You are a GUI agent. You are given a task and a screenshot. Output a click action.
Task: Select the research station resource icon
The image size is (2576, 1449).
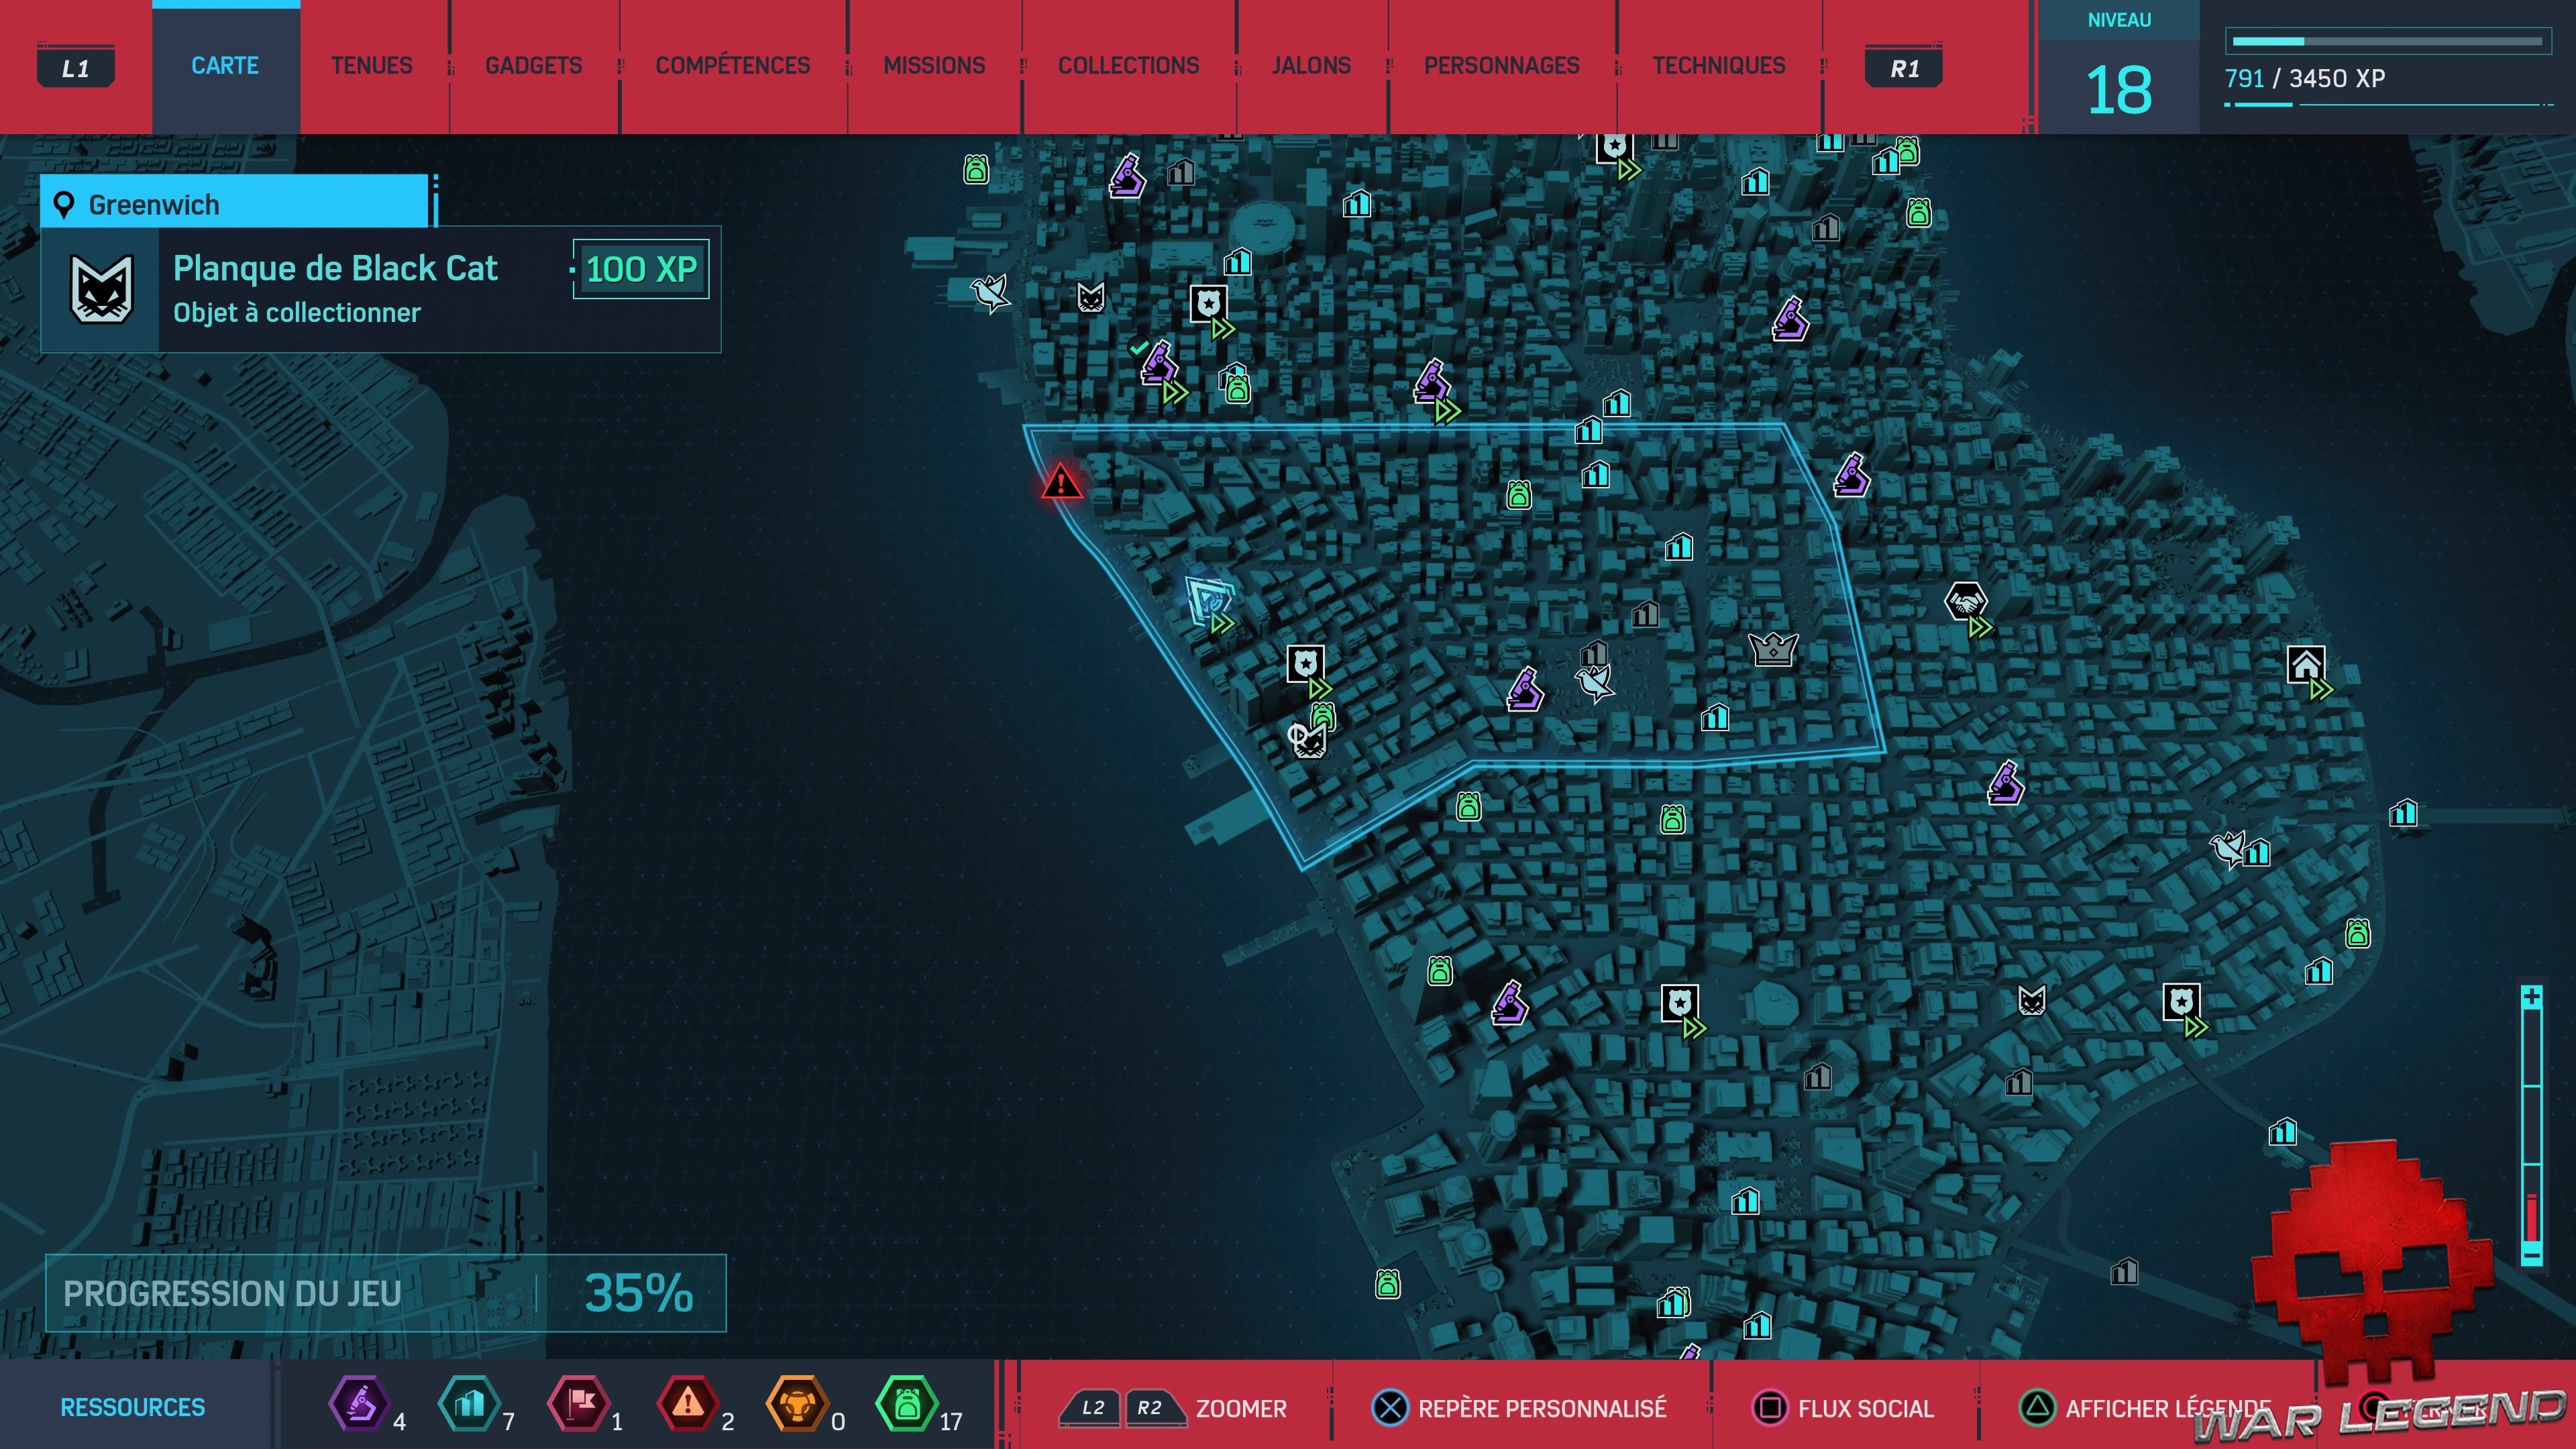pos(360,1404)
